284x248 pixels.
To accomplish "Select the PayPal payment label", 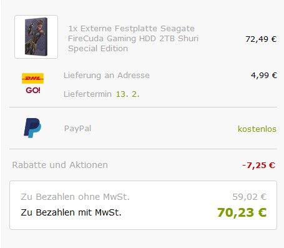I will pos(77,129).
